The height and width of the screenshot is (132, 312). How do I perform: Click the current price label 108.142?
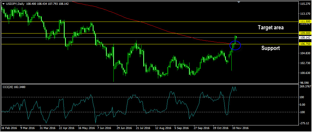click(305, 37)
